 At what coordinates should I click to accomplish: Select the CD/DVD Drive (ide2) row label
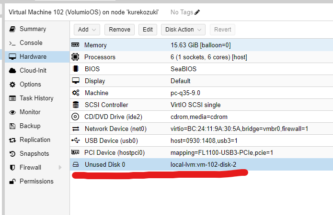tap(113, 117)
